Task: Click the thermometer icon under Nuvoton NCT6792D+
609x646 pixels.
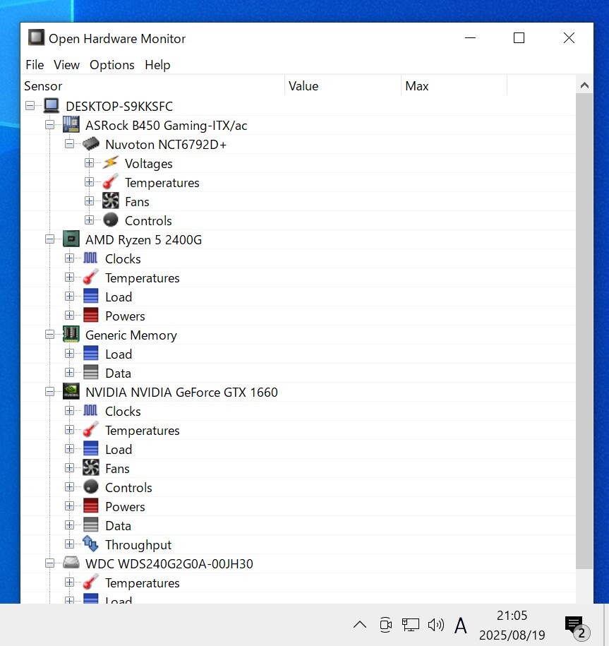Action: [x=110, y=181]
